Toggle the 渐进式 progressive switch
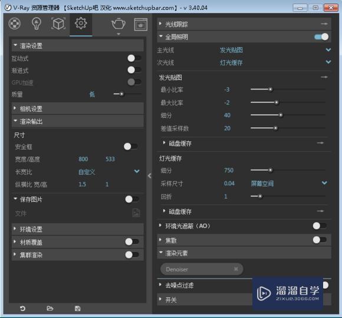Screen dimensions: 342x318 pos(134,70)
